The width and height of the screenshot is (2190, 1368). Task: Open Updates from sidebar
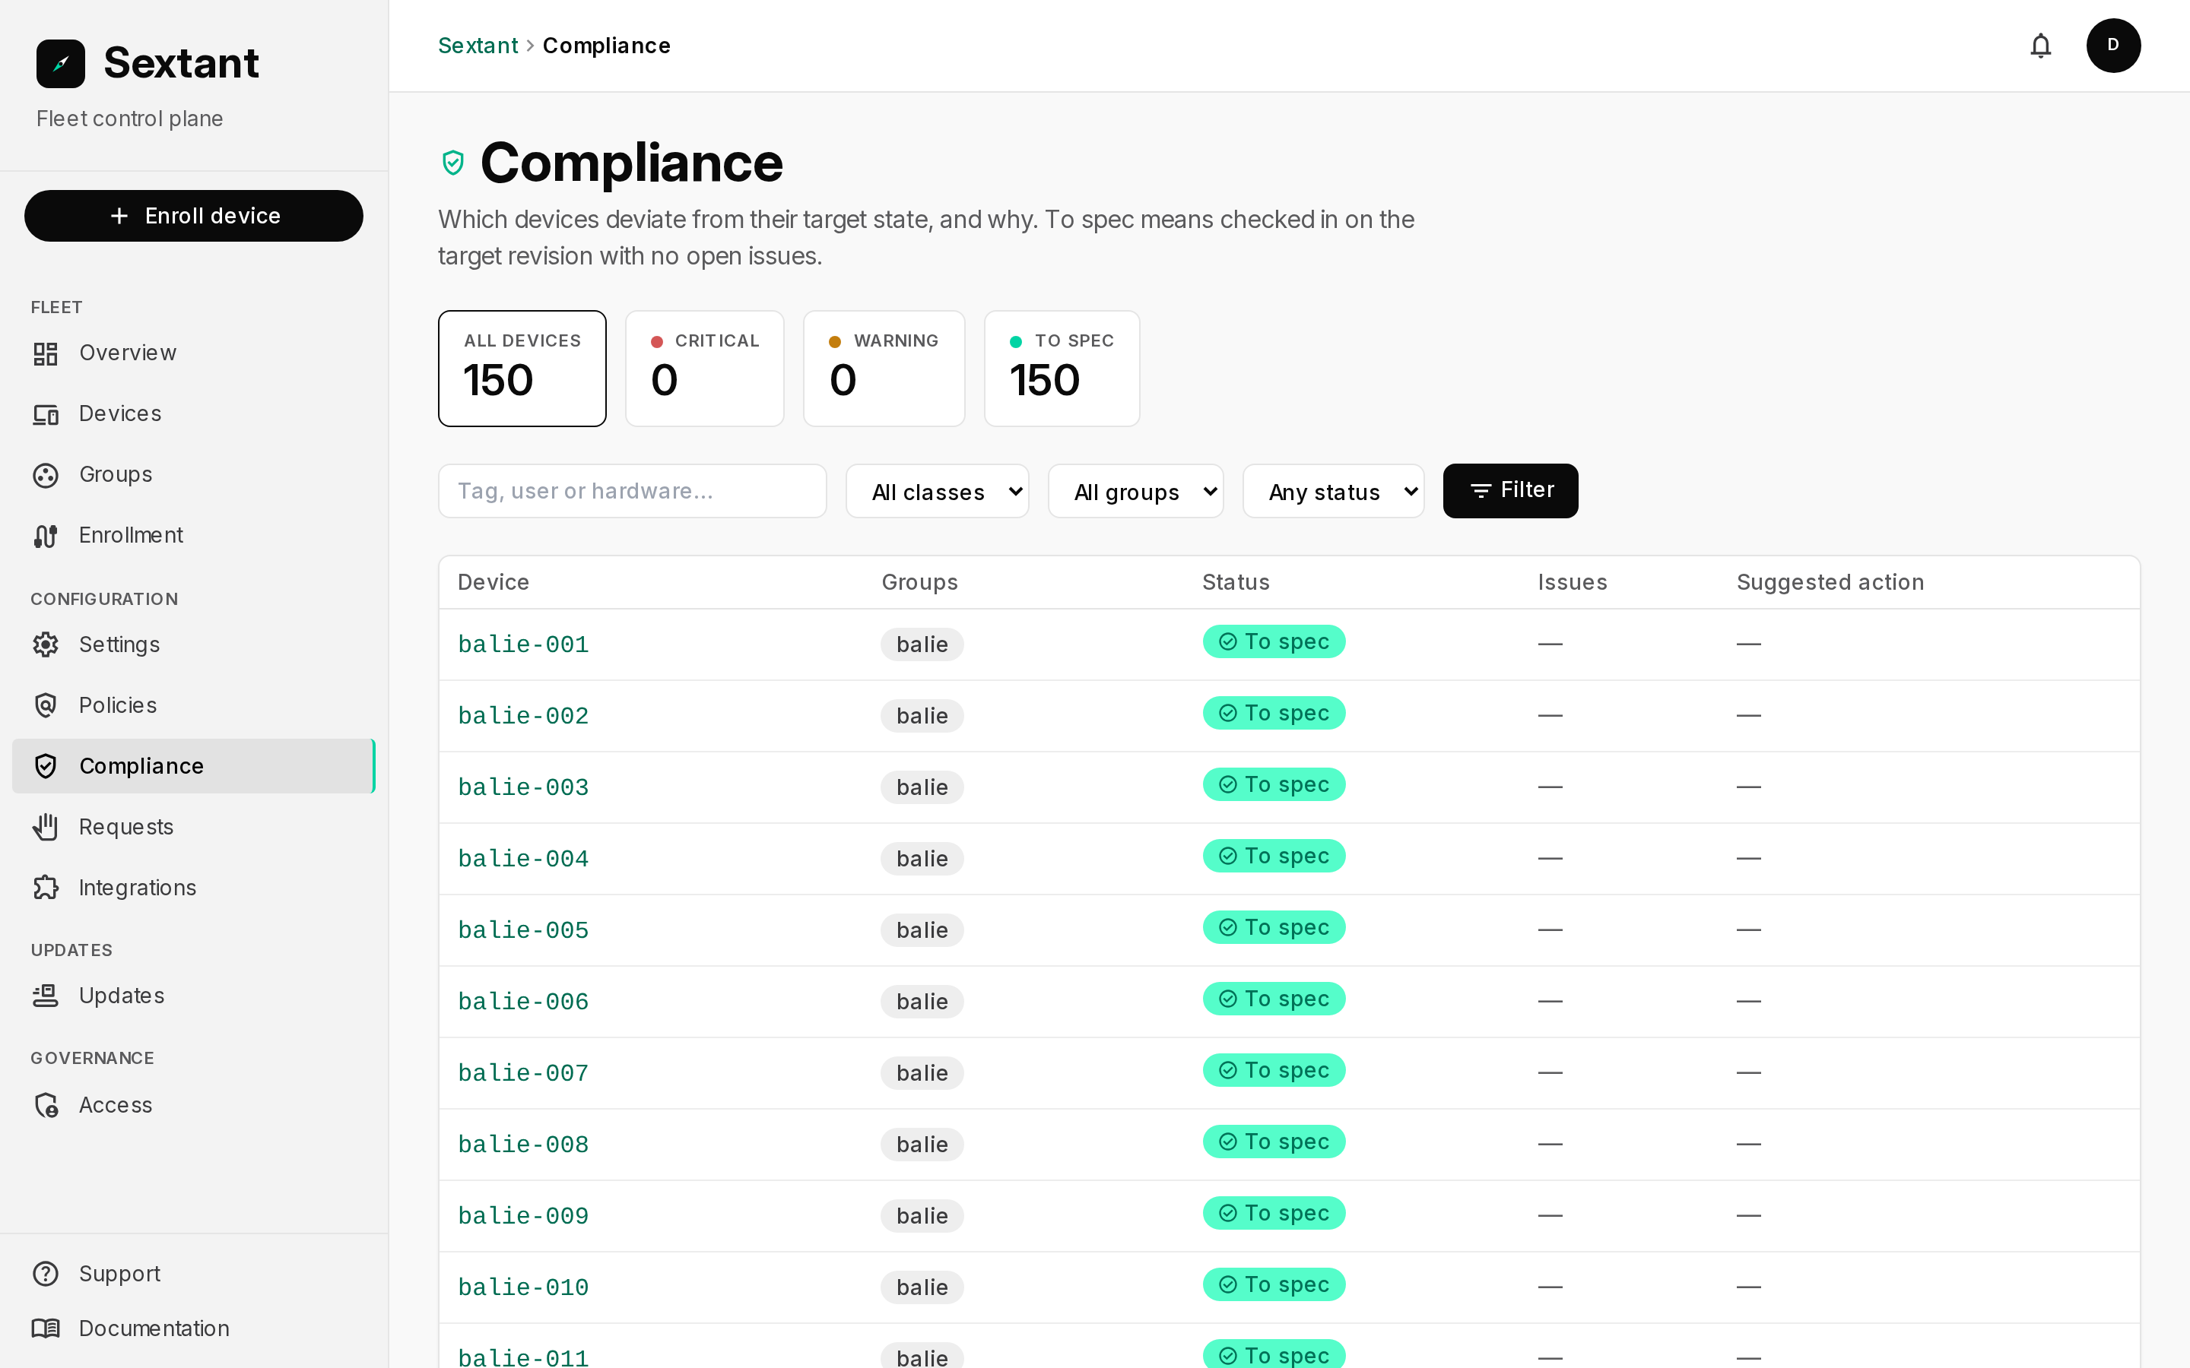(194, 996)
